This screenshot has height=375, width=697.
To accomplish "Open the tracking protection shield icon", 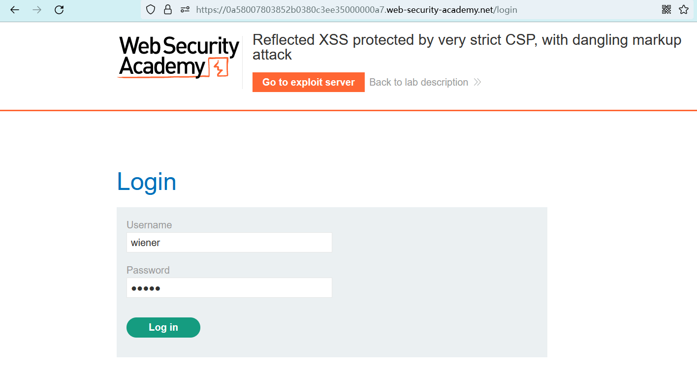I will (x=151, y=10).
